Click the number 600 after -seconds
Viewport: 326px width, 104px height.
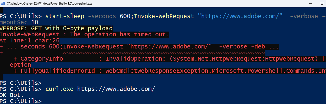pos(125,16)
